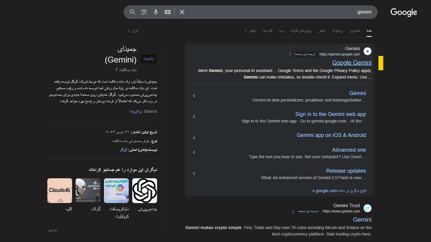Open three-dot menu beside gemini.google.com result
Image resolution: width=431 pixels, height=242 pixels.
[x=290, y=54]
